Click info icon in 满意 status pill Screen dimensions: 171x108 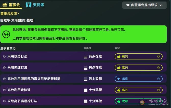click(159, 79)
